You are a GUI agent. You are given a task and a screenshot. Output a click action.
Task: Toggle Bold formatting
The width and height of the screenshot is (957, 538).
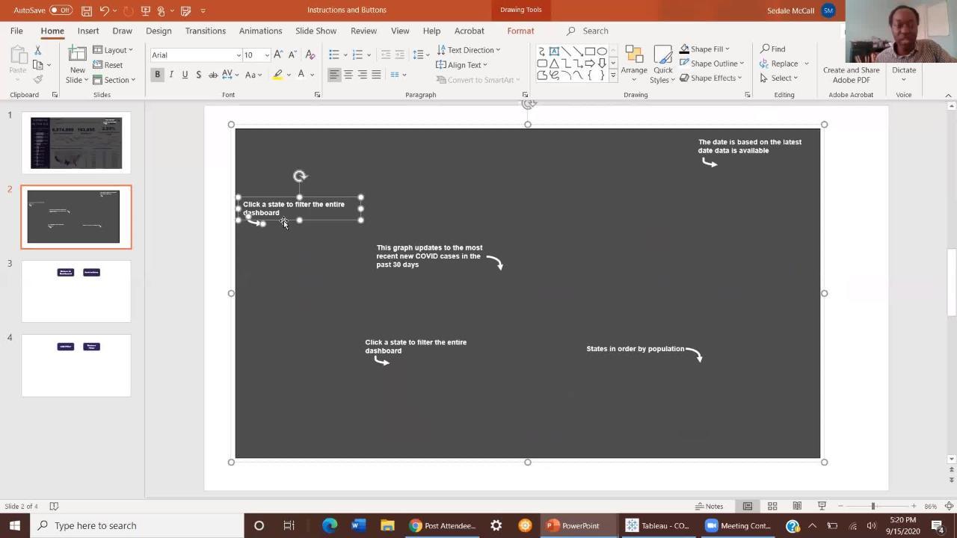[x=157, y=75]
